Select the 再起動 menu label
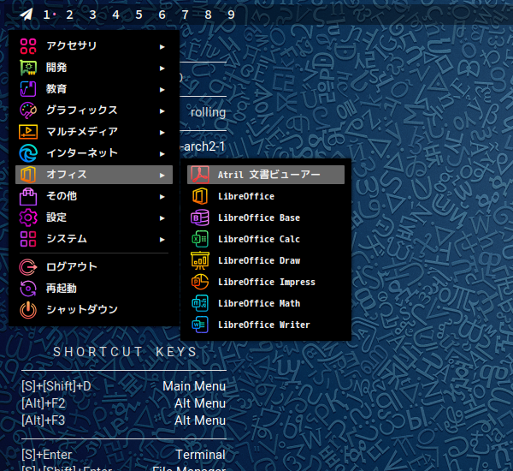This screenshot has width=513, height=471. pyautogui.click(x=62, y=289)
